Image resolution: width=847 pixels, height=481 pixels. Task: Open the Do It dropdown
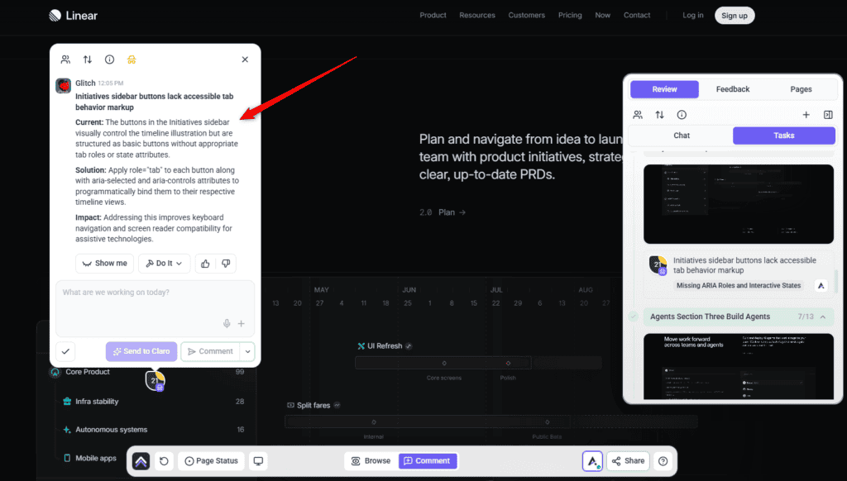coord(165,264)
